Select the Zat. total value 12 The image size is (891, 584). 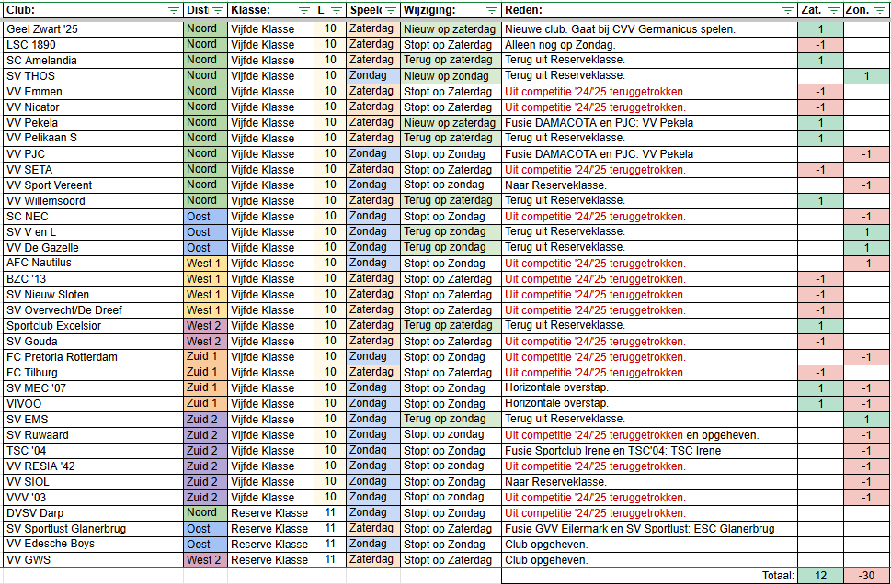pos(820,576)
